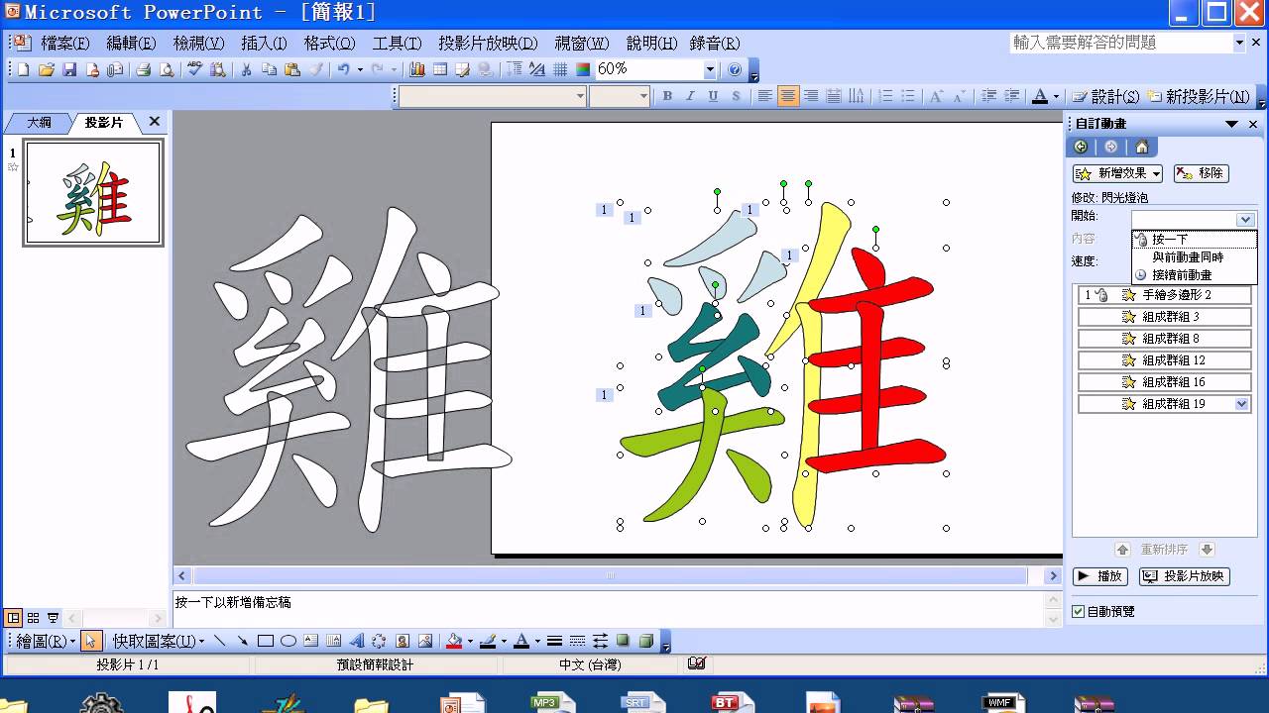The height and width of the screenshot is (713, 1269).
Task: Insert WordArt from the drawing toolbar
Action: 357,642
